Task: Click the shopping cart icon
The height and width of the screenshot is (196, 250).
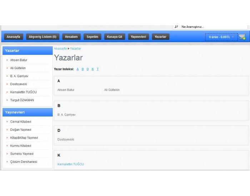Action: coord(242,37)
